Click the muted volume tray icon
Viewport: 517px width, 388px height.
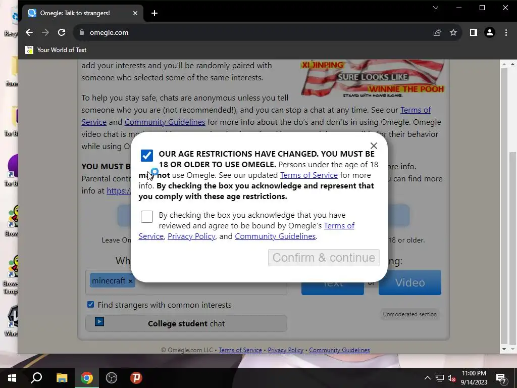click(x=452, y=378)
